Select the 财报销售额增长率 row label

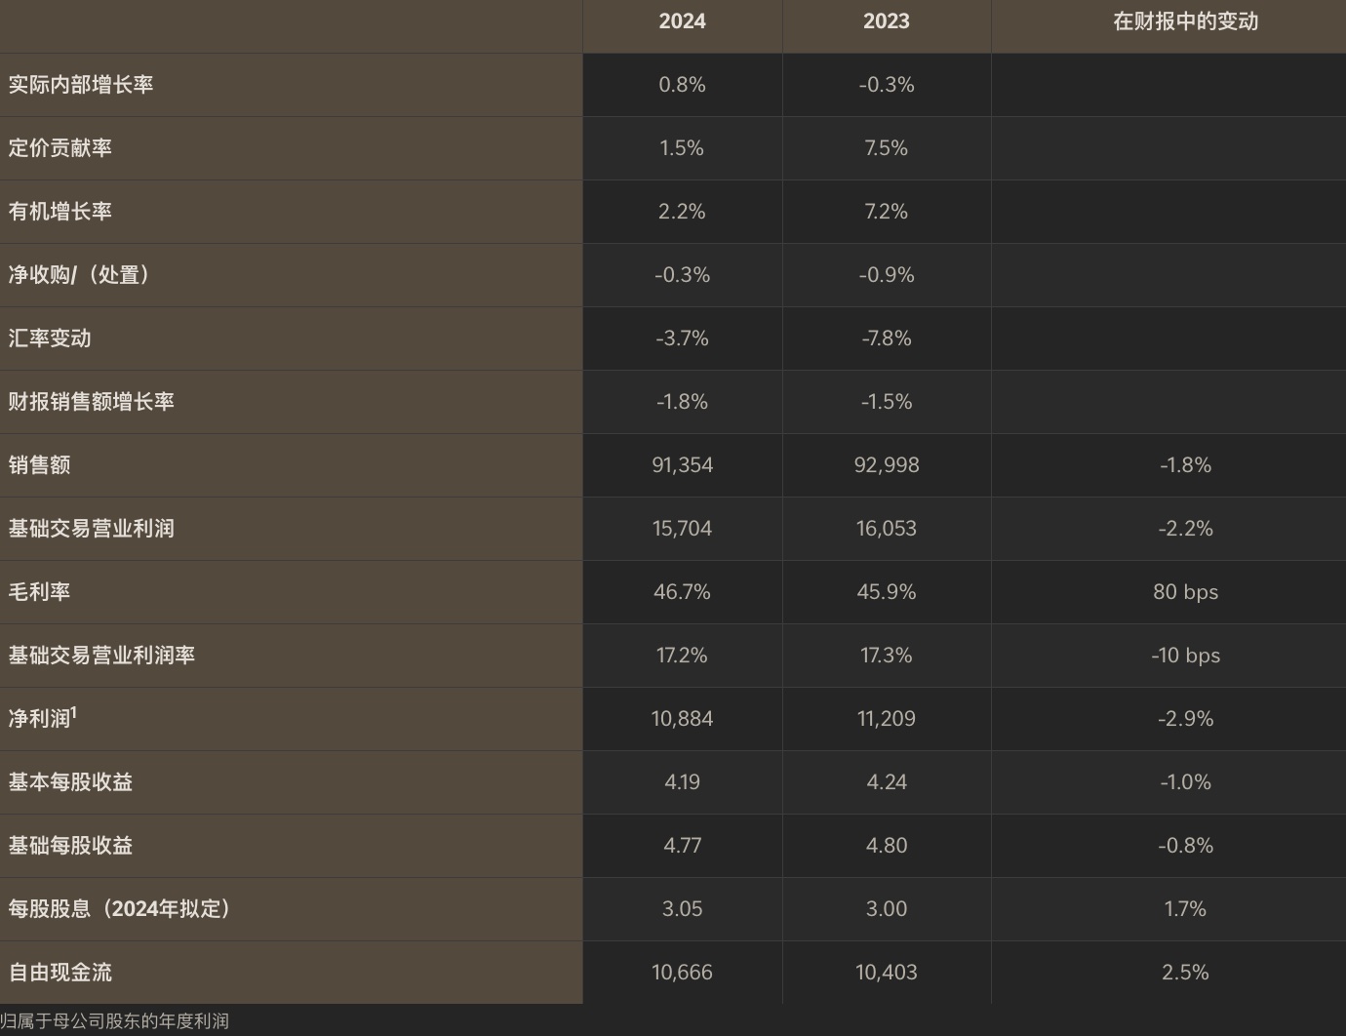click(92, 402)
